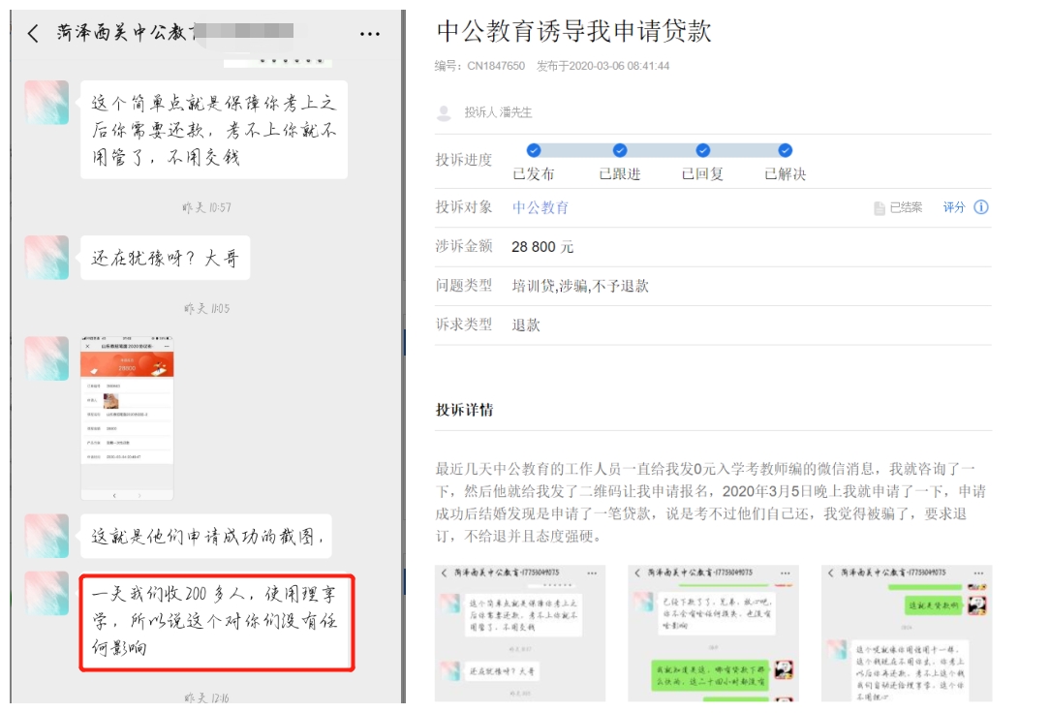The width and height of the screenshot is (1050, 713).
Task: Tap the avatar beside 这就是他们申请成功的截图 message
Action: coord(46,536)
